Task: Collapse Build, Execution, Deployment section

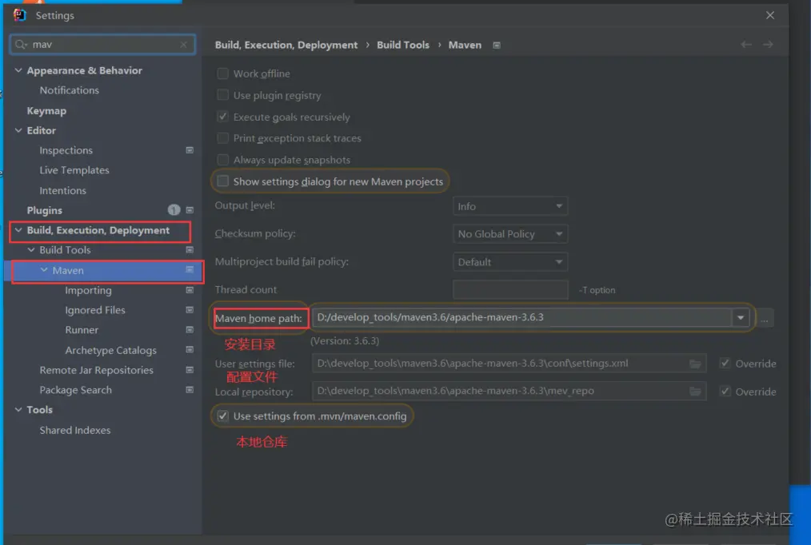Action: click(18, 230)
